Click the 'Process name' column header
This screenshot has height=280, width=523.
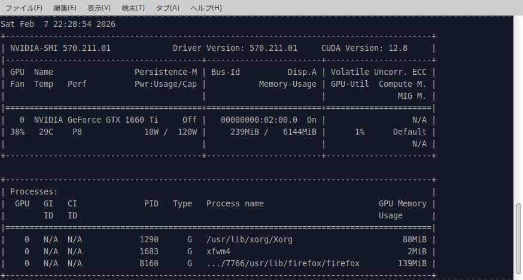(x=235, y=203)
